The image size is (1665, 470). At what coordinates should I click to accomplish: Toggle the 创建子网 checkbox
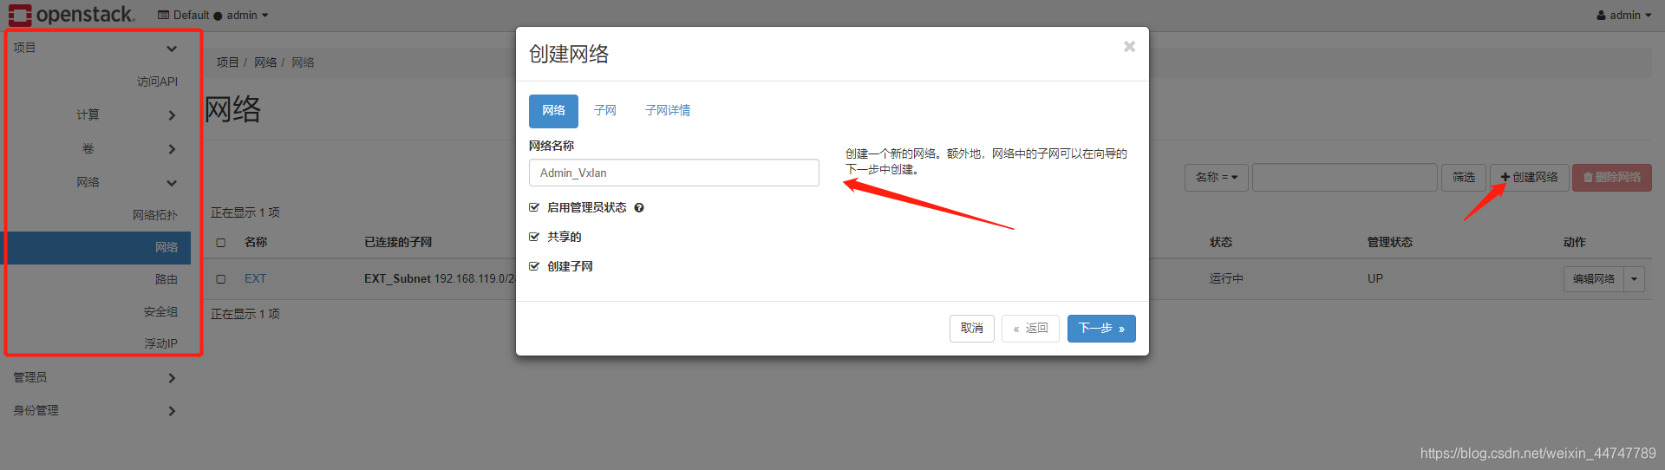tap(534, 266)
